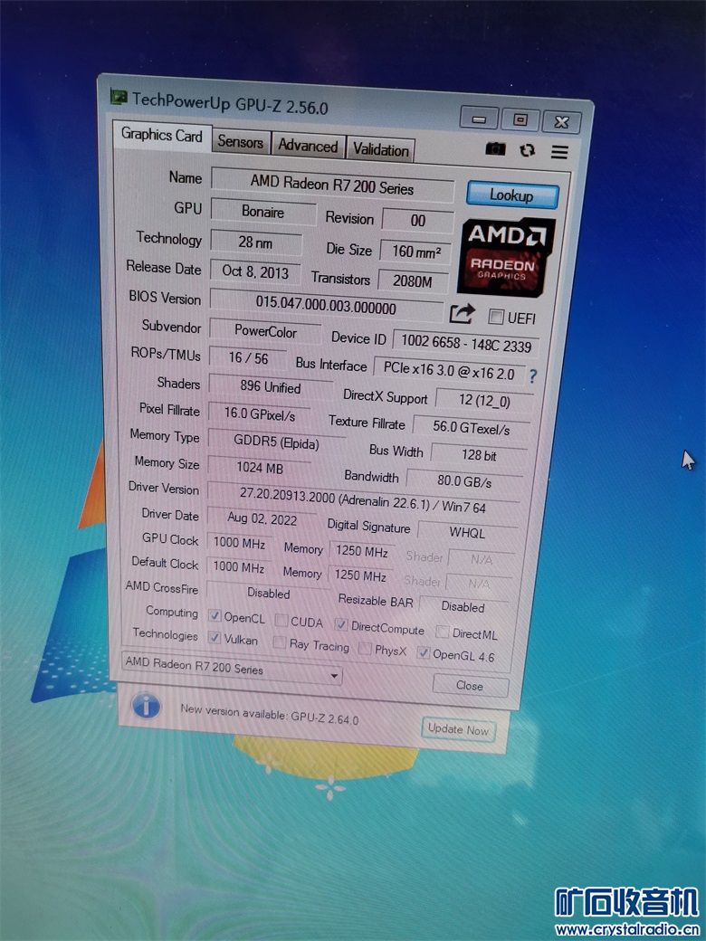Click the Subvendor value PowerColor
This screenshot has height=941, width=706.
pyautogui.click(x=265, y=331)
